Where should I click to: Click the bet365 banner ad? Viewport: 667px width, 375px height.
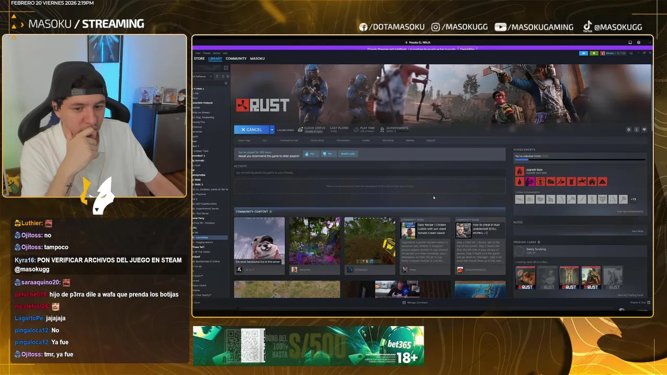point(308,346)
